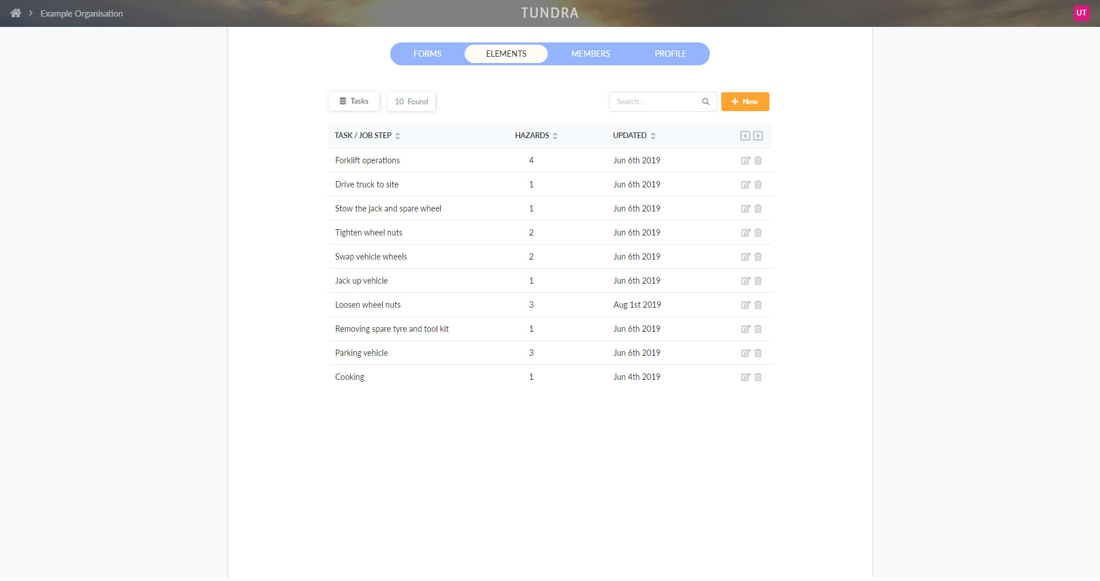
Task: Edit the Swap vehicle wheels task
Action: [745, 257]
